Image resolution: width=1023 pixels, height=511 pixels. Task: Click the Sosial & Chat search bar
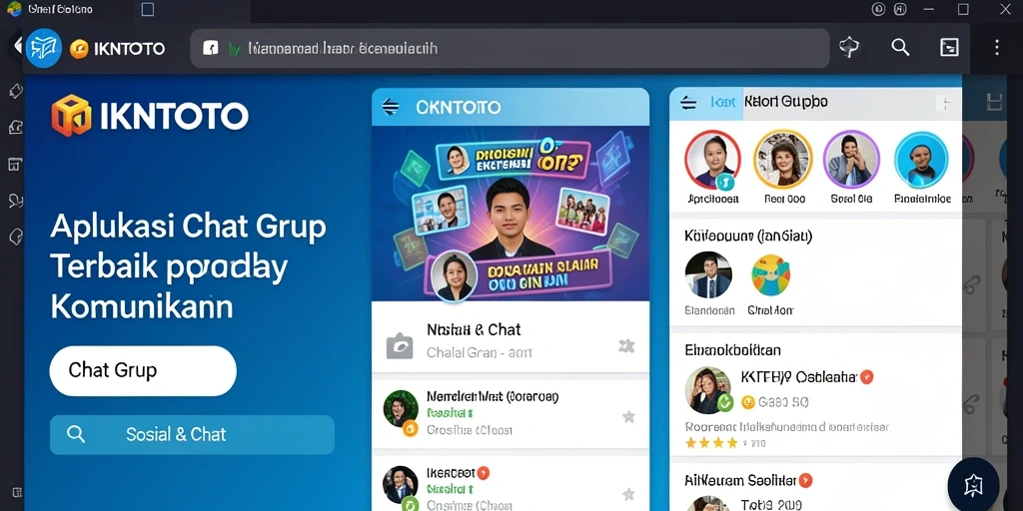(193, 435)
